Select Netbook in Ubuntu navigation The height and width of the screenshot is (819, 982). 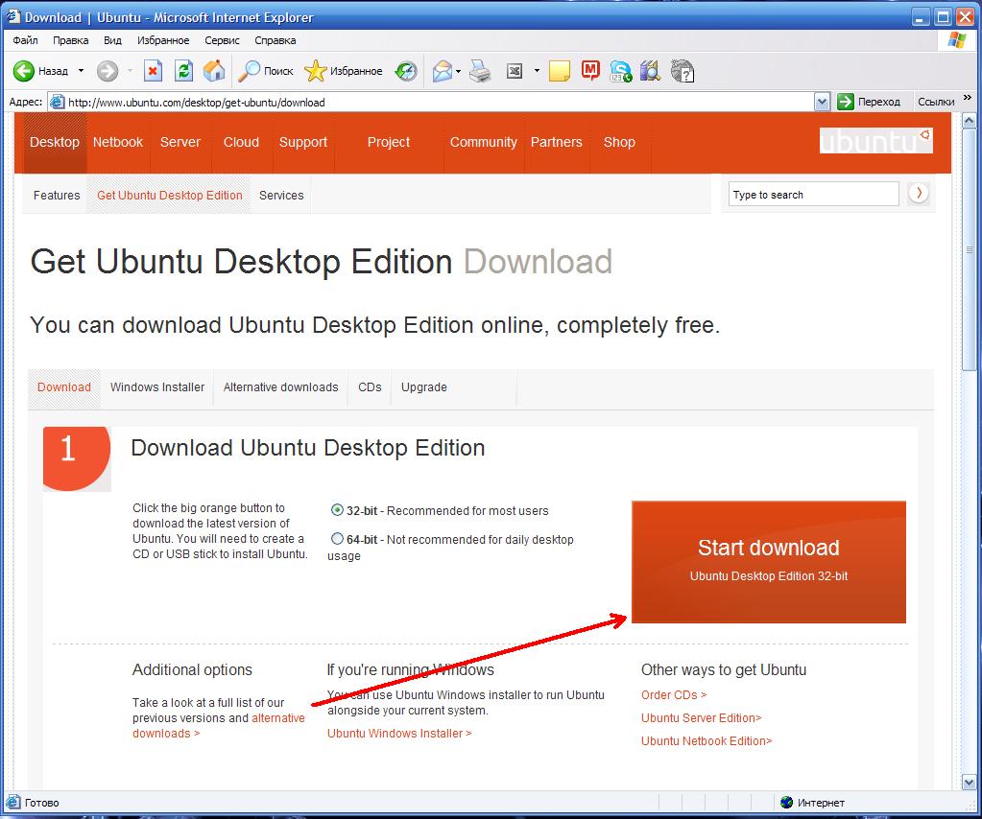(118, 143)
